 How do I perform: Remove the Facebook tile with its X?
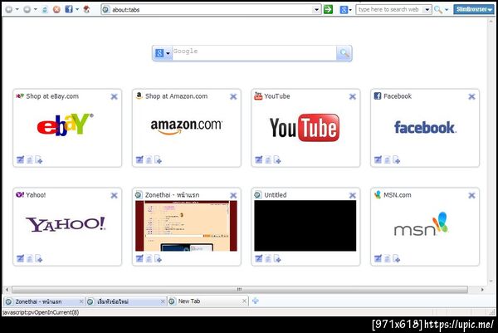(471, 96)
